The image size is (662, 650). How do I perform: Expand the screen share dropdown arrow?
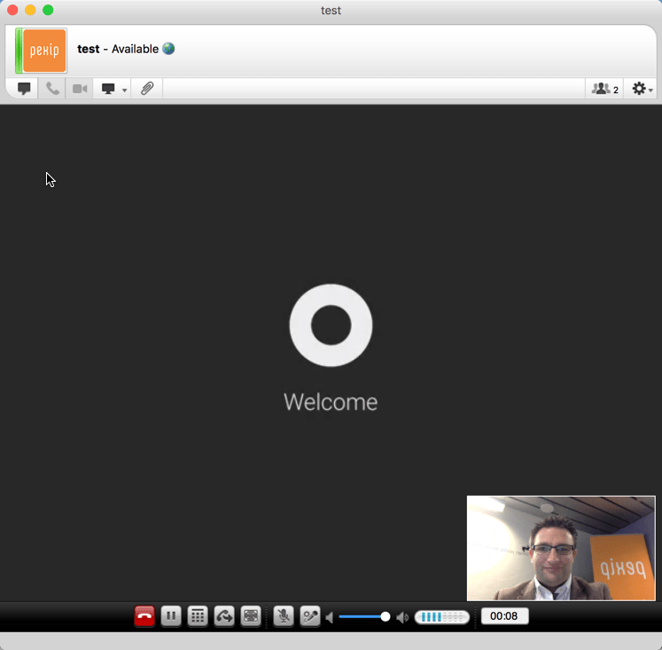tap(125, 90)
